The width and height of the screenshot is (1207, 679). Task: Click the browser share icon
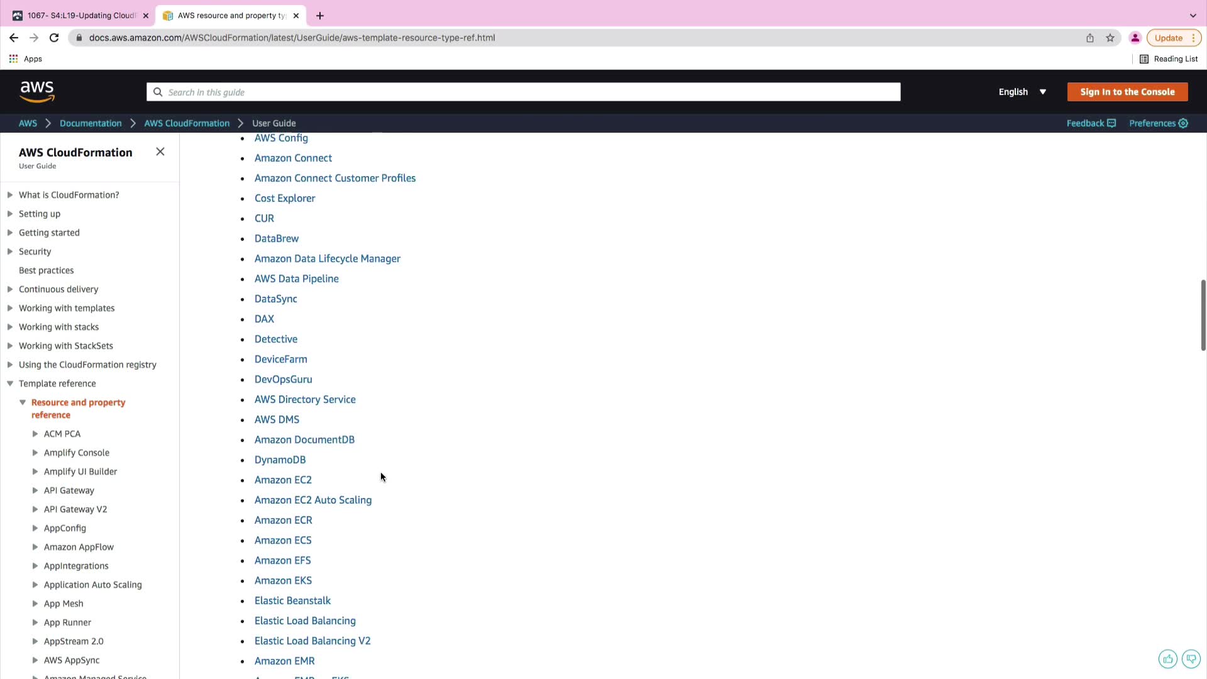click(x=1090, y=38)
